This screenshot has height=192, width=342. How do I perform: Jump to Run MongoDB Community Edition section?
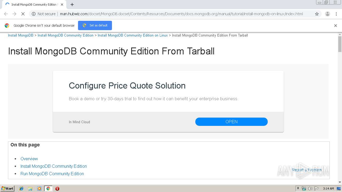[52, 174]
